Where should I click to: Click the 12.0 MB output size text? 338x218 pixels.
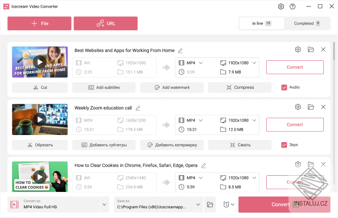pos(236,130)
